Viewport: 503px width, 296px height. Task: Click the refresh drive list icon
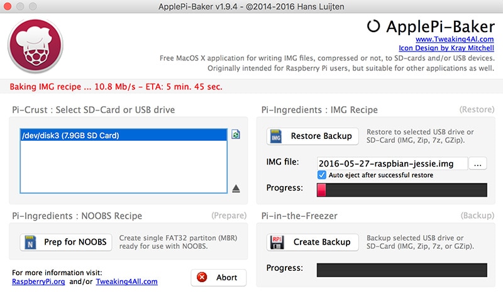236,134
